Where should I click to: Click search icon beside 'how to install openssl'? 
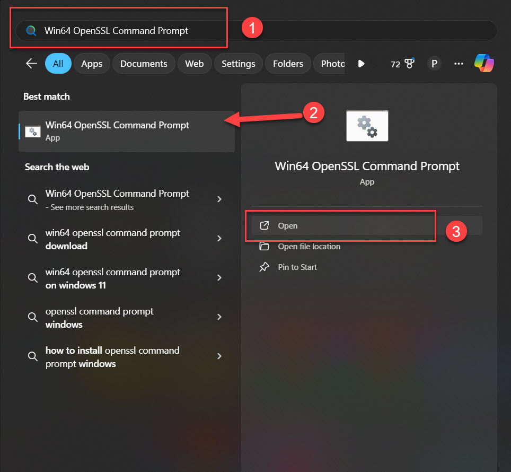point(32,356)
